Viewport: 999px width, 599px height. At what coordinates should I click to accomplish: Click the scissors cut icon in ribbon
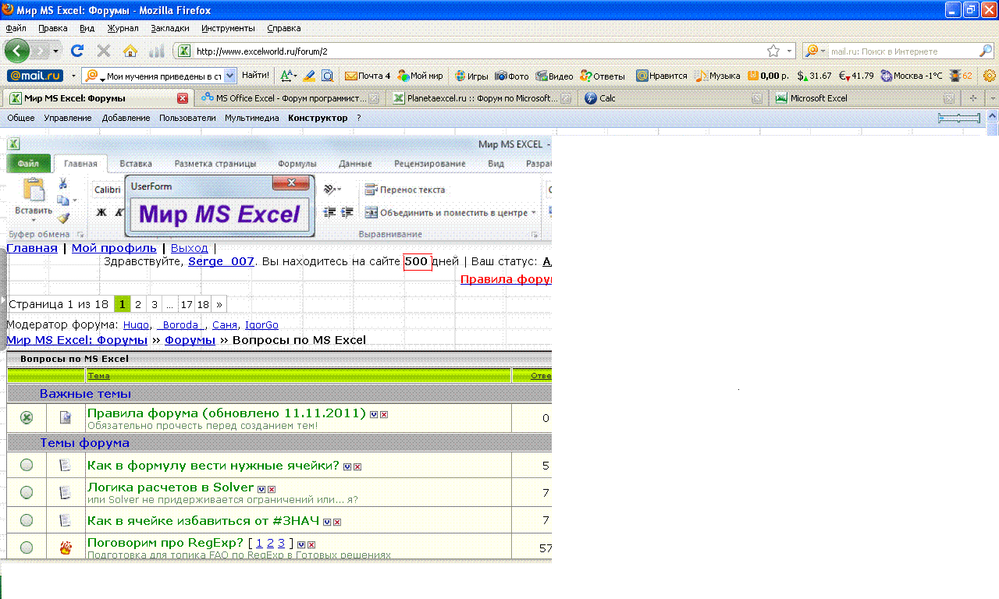point(63,183)
